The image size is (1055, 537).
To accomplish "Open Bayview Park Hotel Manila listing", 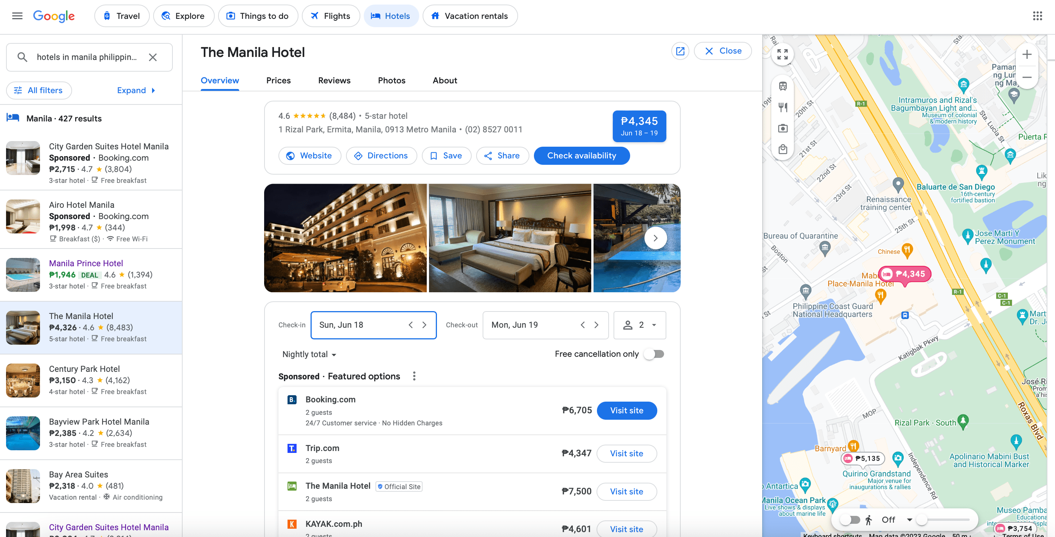I will [x=91, y=433].
